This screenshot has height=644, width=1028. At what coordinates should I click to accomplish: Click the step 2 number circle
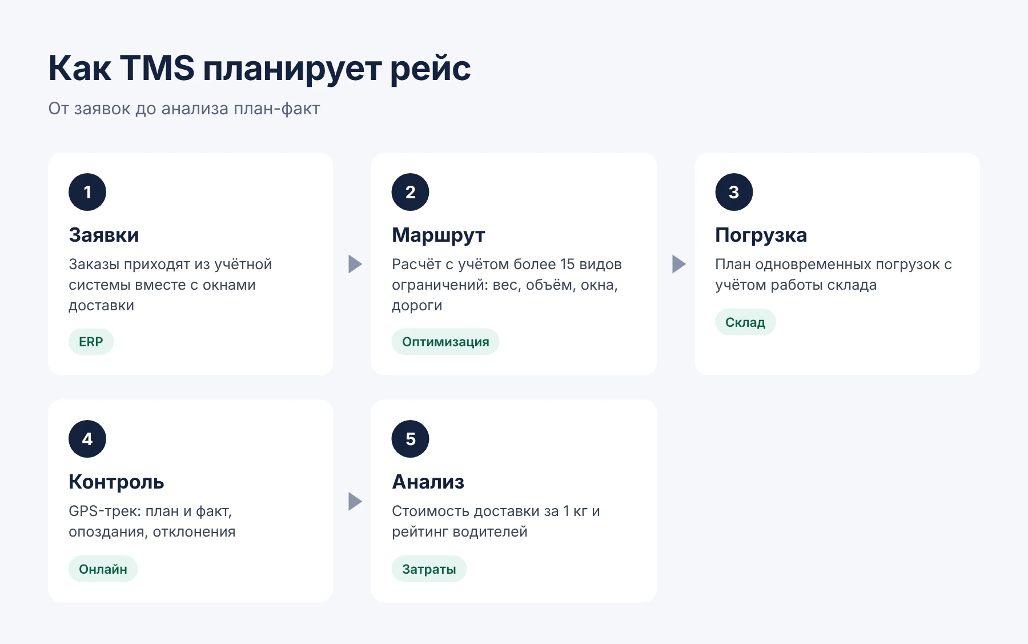point(410,192)
